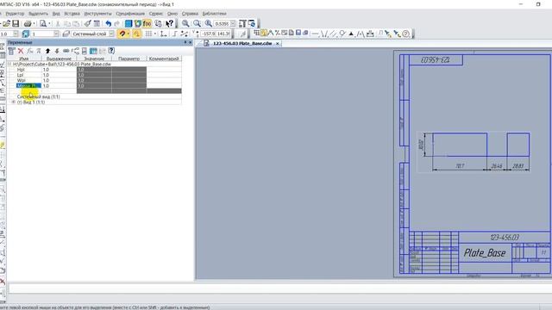Viewport: 552px width, 310px height.
Task: Expand the Вид 1 (1:1) tree node
Action: 14,102
